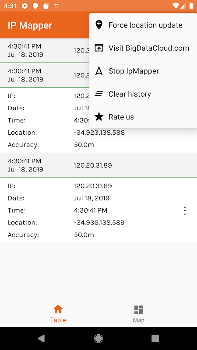Click the Stop IpMapper navigation arrow icon
The image size is (197, 350).
99,71
